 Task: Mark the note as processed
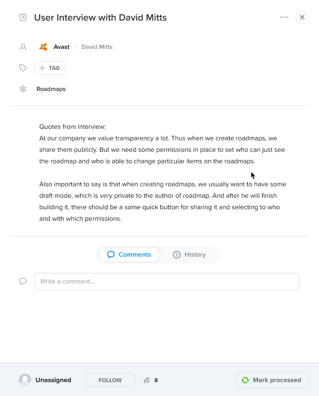coord(272,380)
